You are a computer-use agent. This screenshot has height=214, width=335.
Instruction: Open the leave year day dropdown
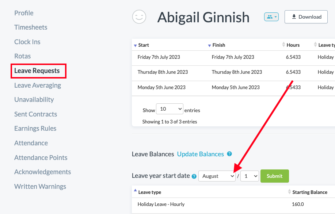(x=250, y=176)
